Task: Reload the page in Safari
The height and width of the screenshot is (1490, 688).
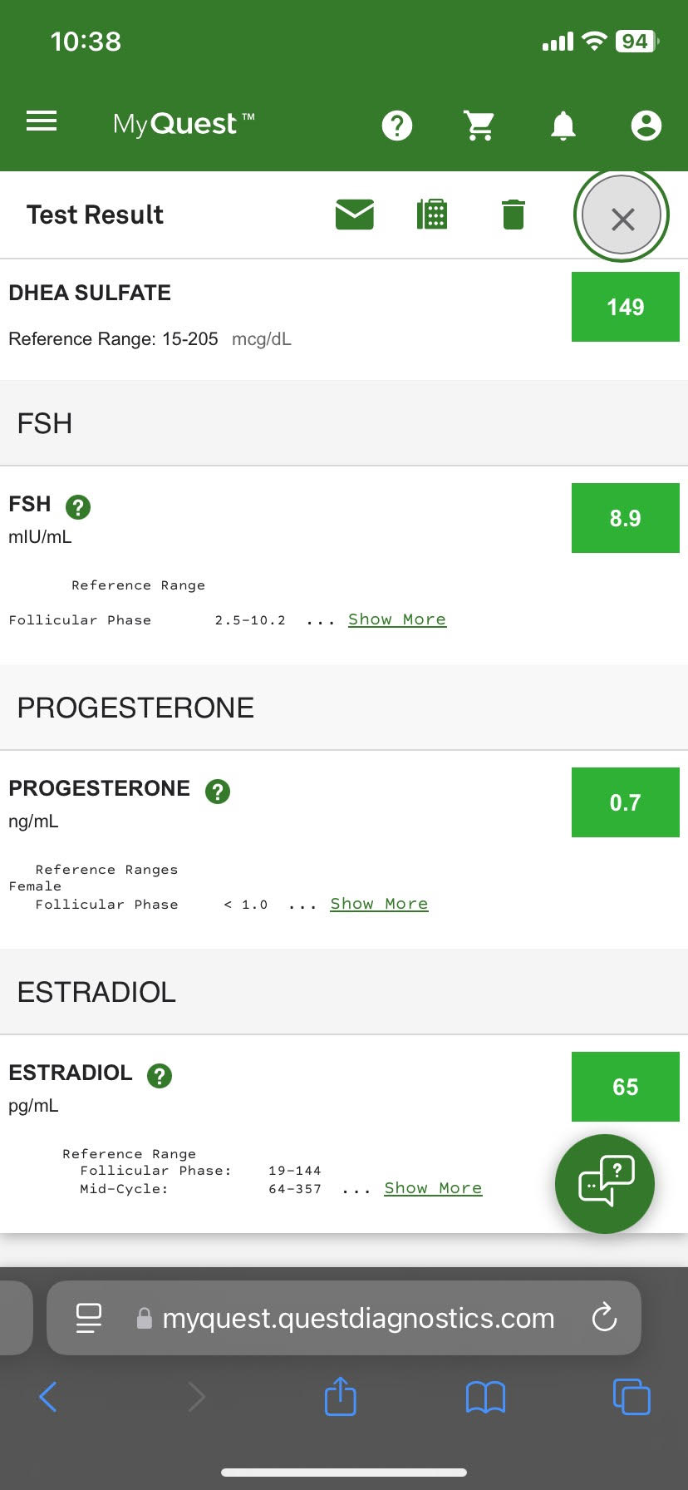Action: click(x=604, y=1317)
